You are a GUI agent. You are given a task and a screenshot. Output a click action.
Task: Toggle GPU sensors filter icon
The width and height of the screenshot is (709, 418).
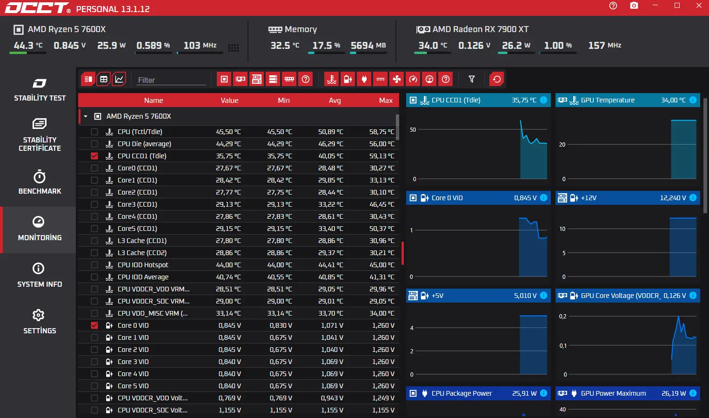241,79
